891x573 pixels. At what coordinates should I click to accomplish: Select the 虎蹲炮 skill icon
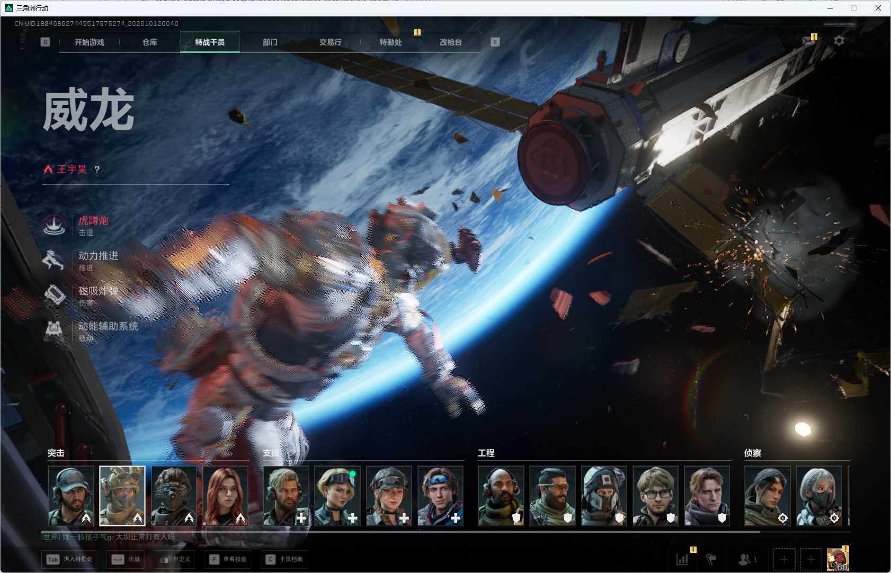[54, 225]
